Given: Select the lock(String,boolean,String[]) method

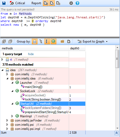Looking at the screenshot, I should [x=43, y=99].
